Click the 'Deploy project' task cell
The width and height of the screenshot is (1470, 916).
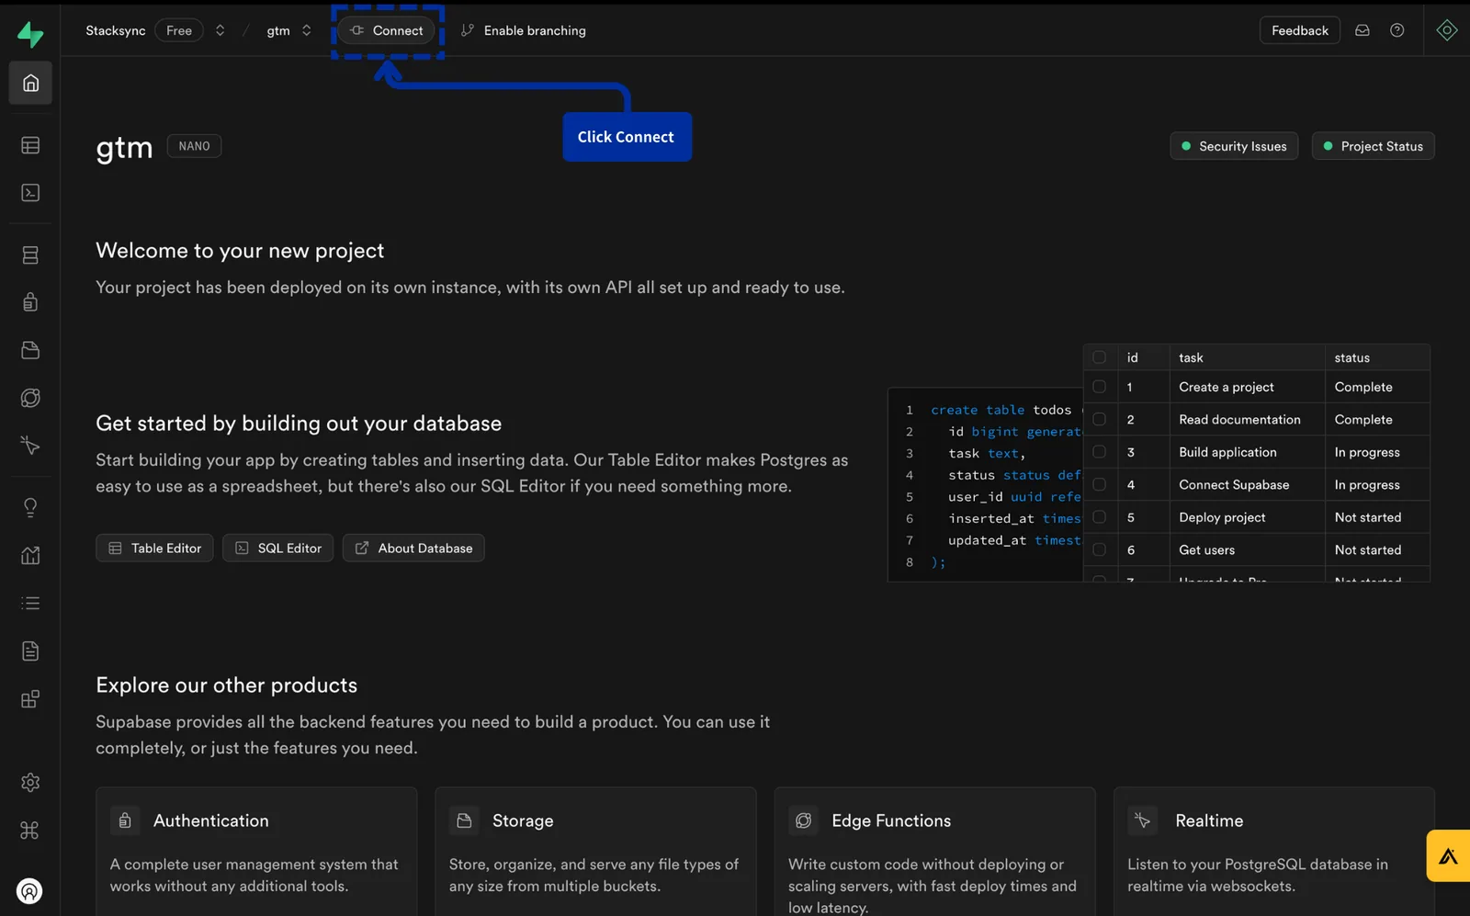[x=1247, y=517]
